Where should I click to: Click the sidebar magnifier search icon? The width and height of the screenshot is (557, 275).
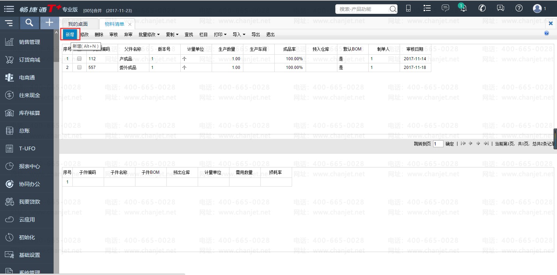(29, 23)
